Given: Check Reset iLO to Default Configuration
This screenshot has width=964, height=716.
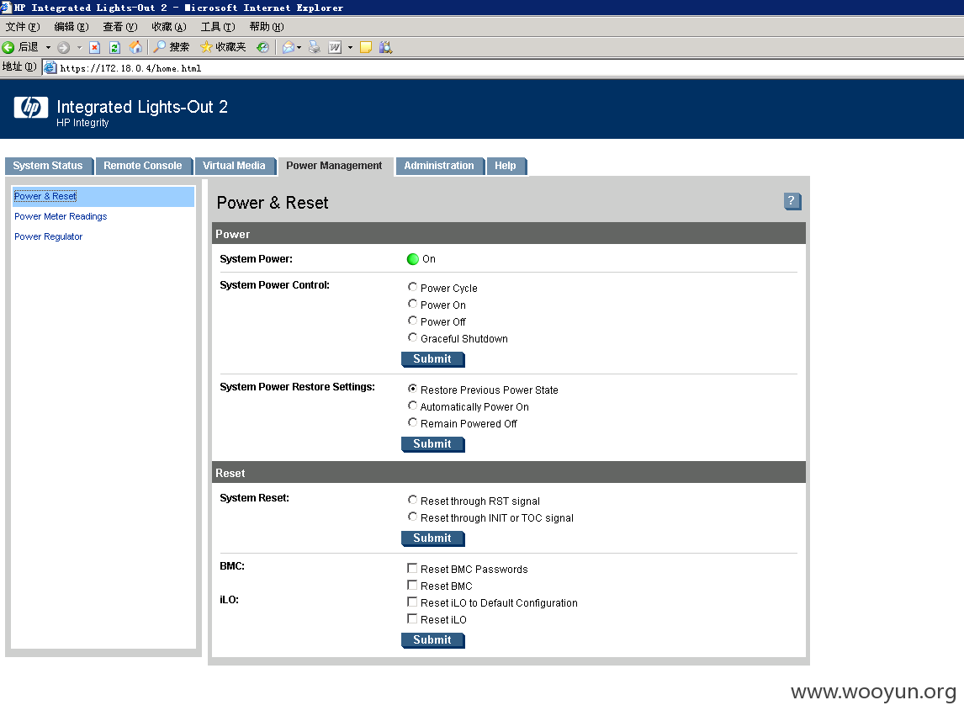Looking at the screenshot, I should 412,602.
